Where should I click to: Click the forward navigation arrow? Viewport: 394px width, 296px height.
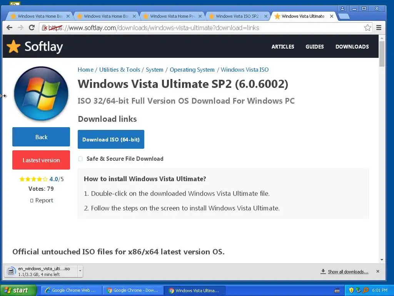click(x=21, y=28)
